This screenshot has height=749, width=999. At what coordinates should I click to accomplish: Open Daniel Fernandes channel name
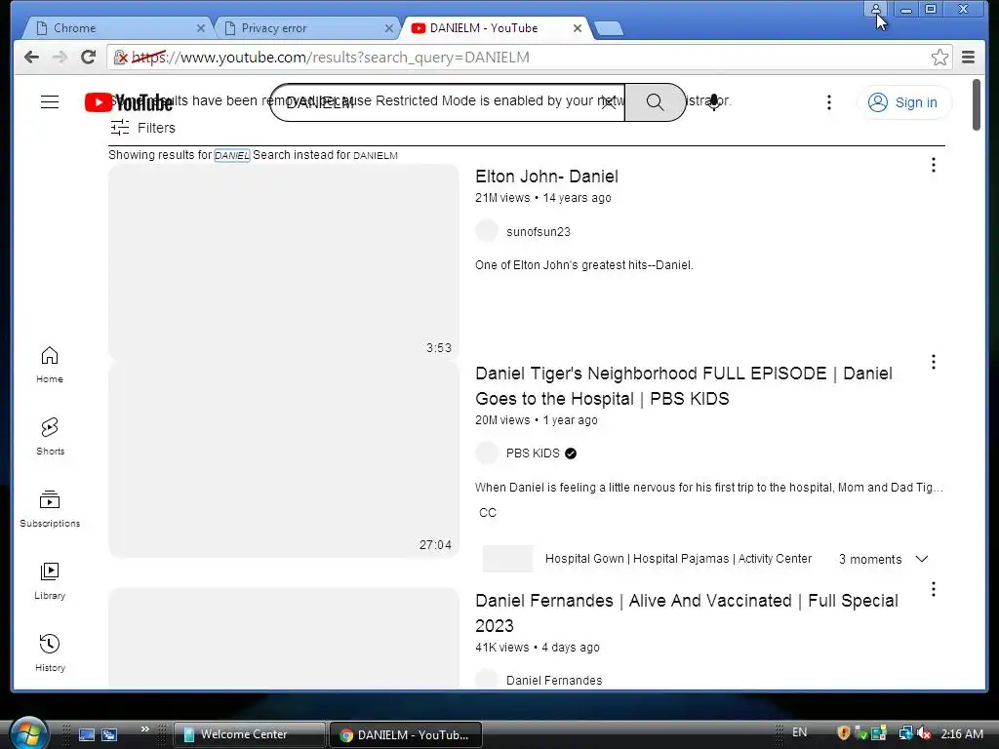554,680
